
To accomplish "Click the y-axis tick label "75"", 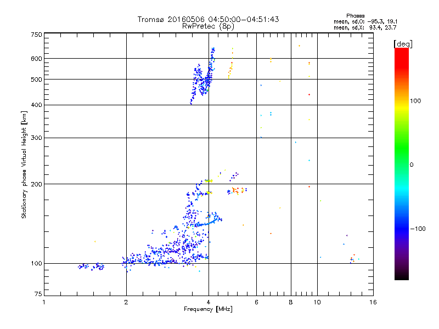I will [x=38, y=294].
